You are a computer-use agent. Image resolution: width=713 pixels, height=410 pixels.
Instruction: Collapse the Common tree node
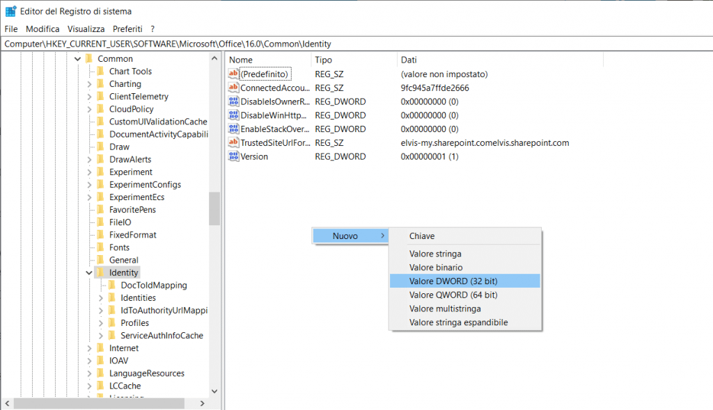[77, 59]
